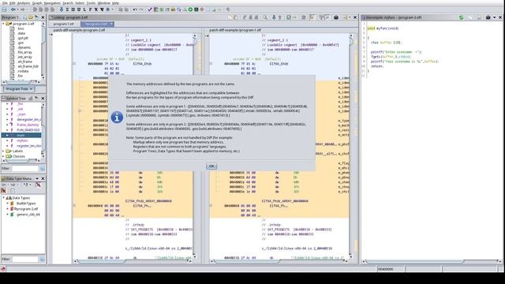
Task: Click the Undo toolbar icon
Action: [135, 9]
